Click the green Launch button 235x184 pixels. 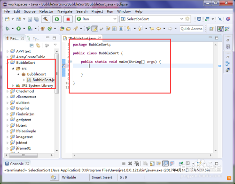coord(57,19)
